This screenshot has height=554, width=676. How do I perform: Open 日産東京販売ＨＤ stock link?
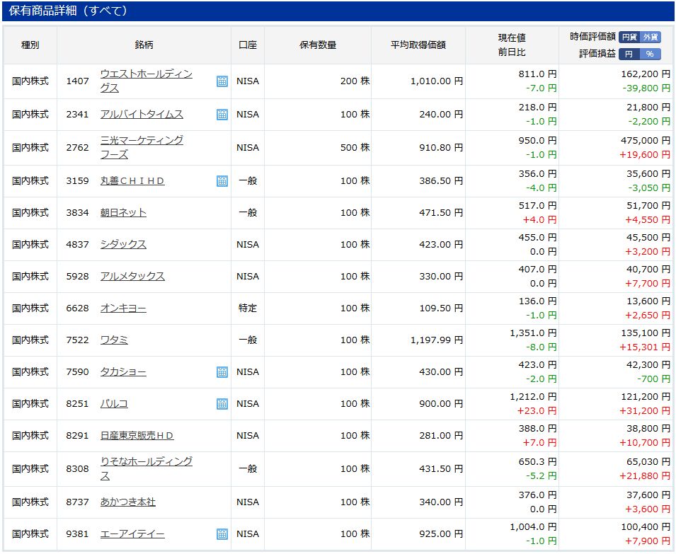click(137, 436)
